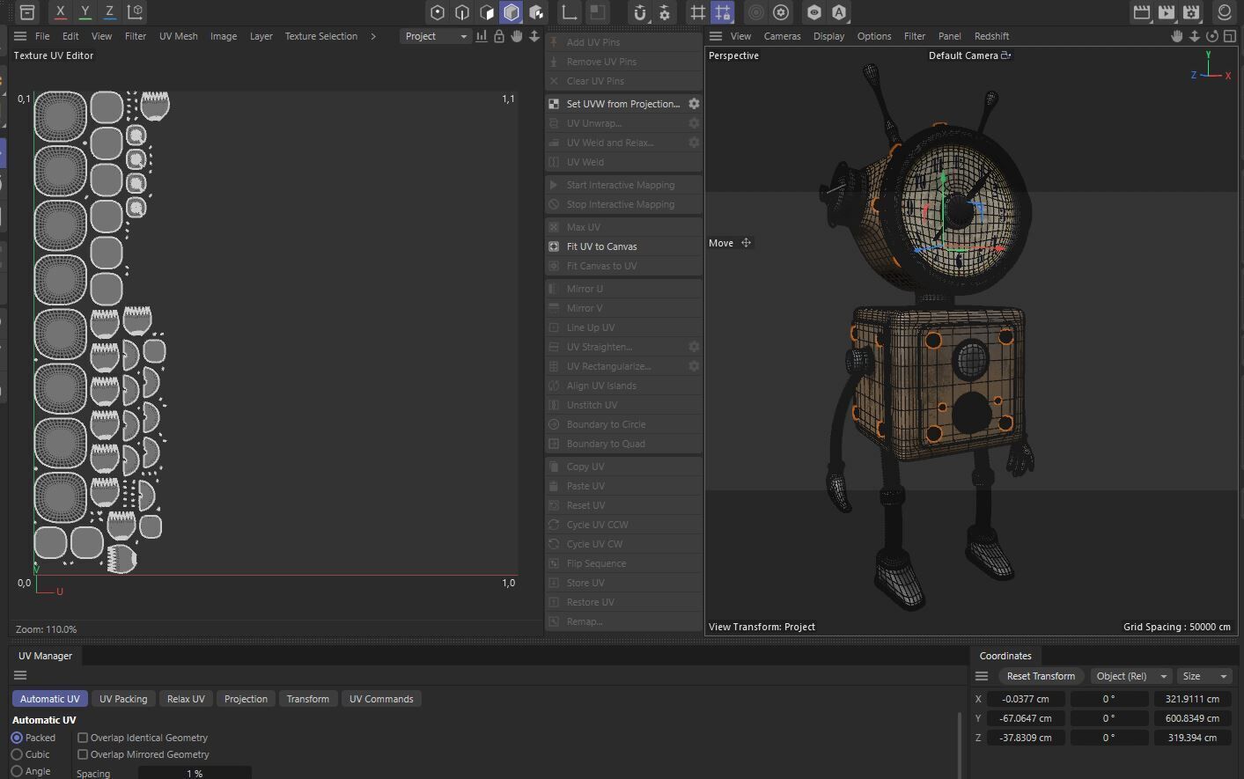
Task: Open the UV editor hamburger menu
Action: pyautogui.click(x=20, y=36)
